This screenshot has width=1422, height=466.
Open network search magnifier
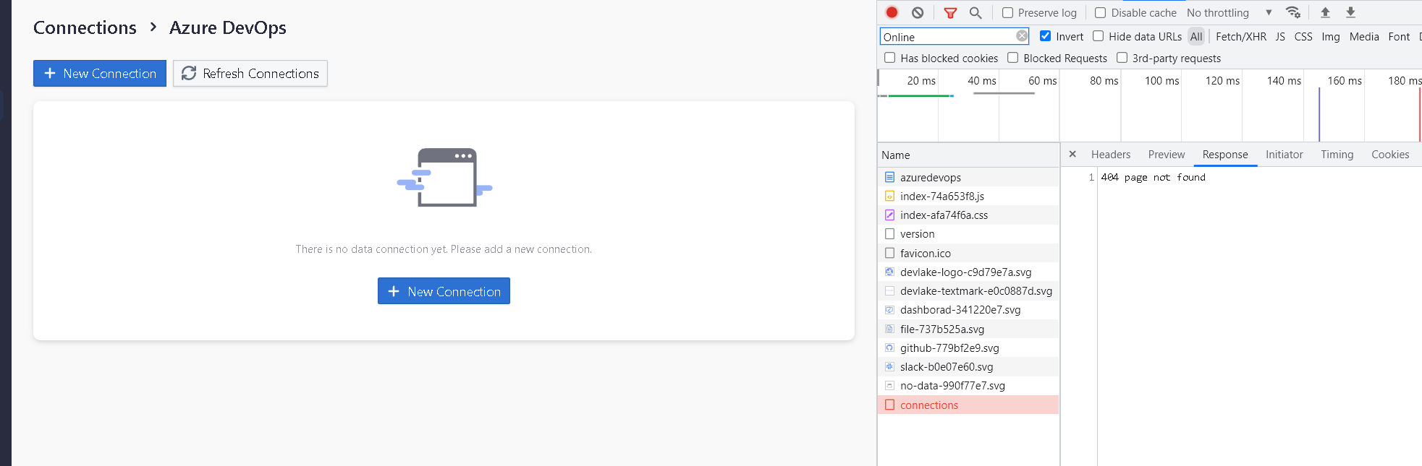coord(975,12)
